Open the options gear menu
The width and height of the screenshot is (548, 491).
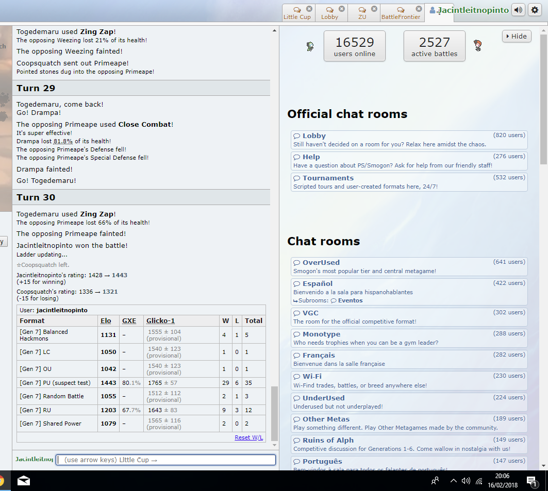[535, 10]
